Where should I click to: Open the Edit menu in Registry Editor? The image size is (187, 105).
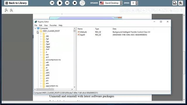[x=41, y=25]
